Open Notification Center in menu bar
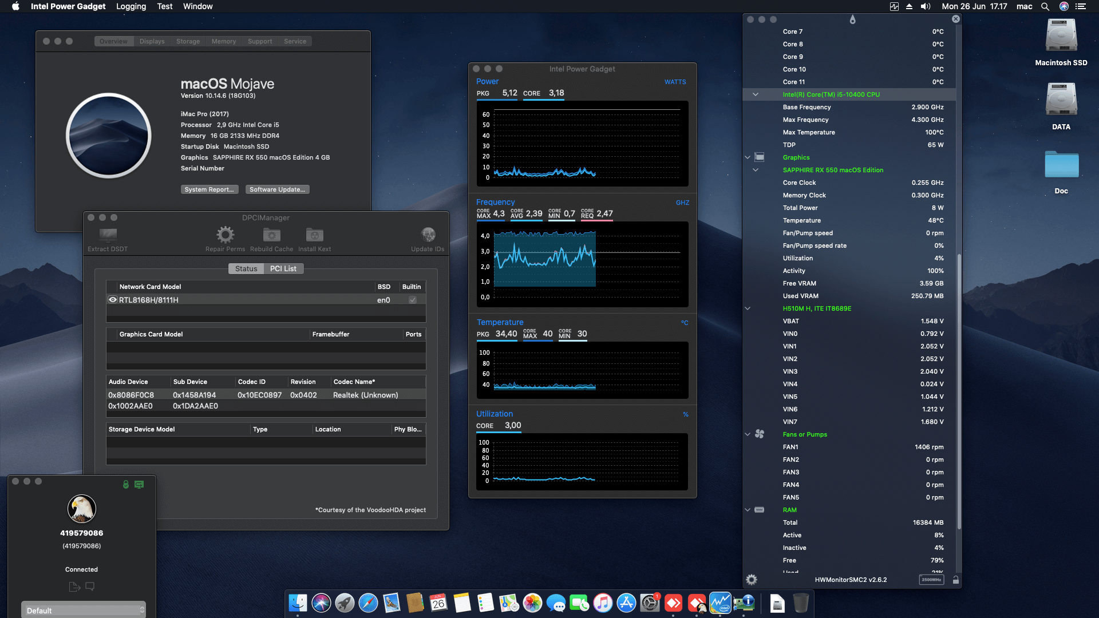The width and height of the screenshot is (1099, 618). [1081, 6]
